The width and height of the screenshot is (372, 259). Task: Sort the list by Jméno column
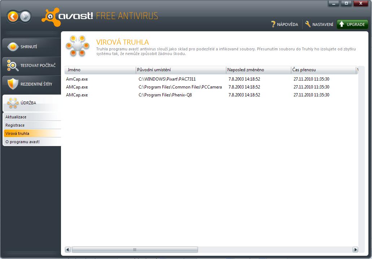click(100, 70)
